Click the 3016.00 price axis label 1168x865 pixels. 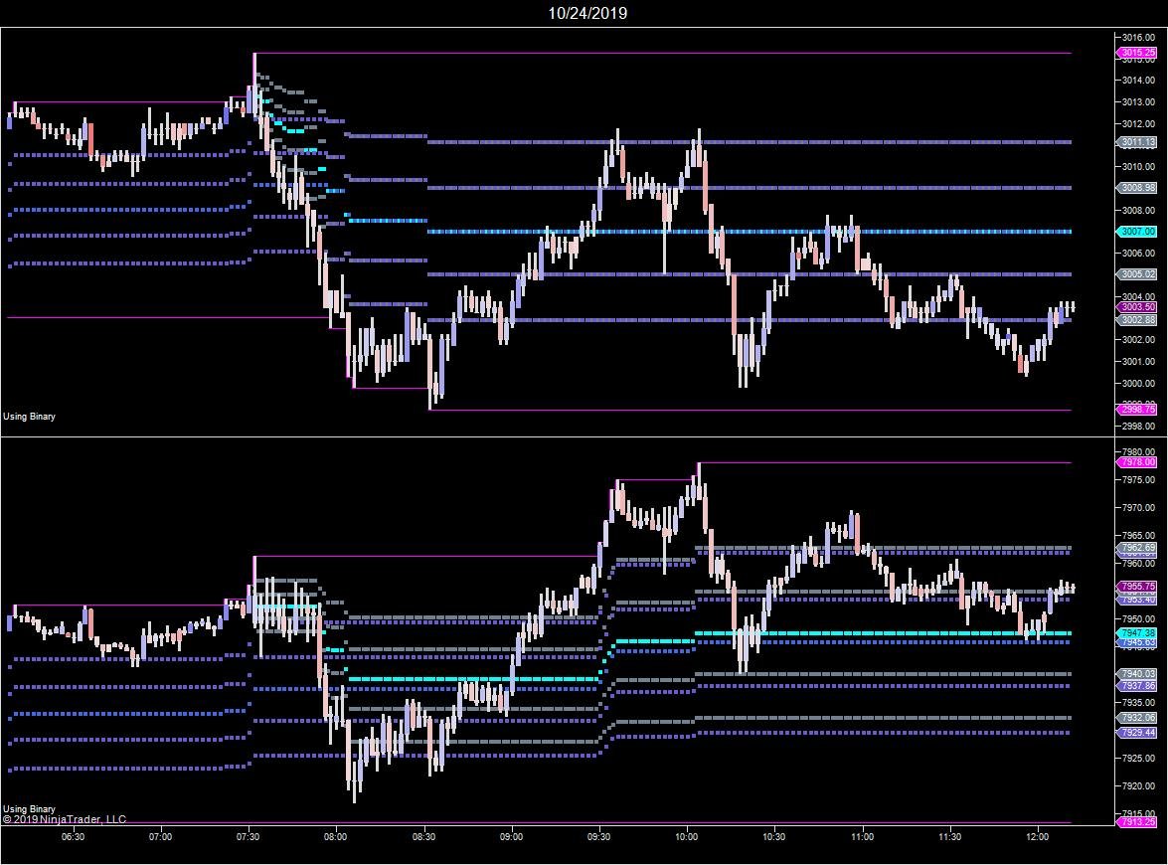point(1138,37)
